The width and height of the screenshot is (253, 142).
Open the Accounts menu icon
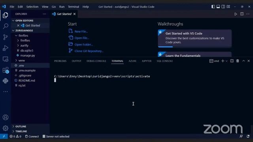(x=6, y=117)
